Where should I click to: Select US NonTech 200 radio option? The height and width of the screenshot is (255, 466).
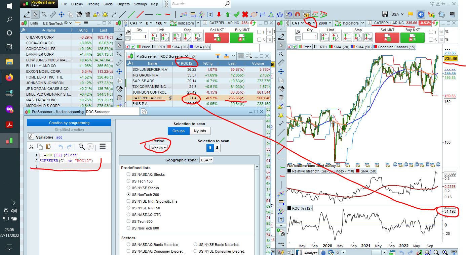[128, 195]
